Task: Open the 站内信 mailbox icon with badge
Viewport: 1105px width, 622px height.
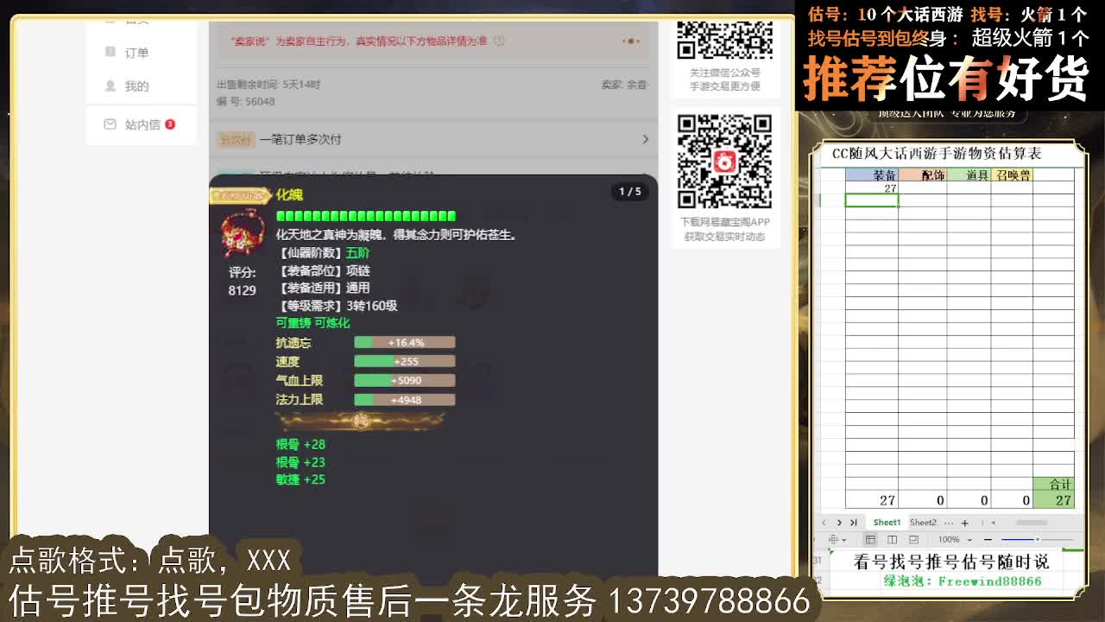Action: pyautogui.click(x=110, y=124)
